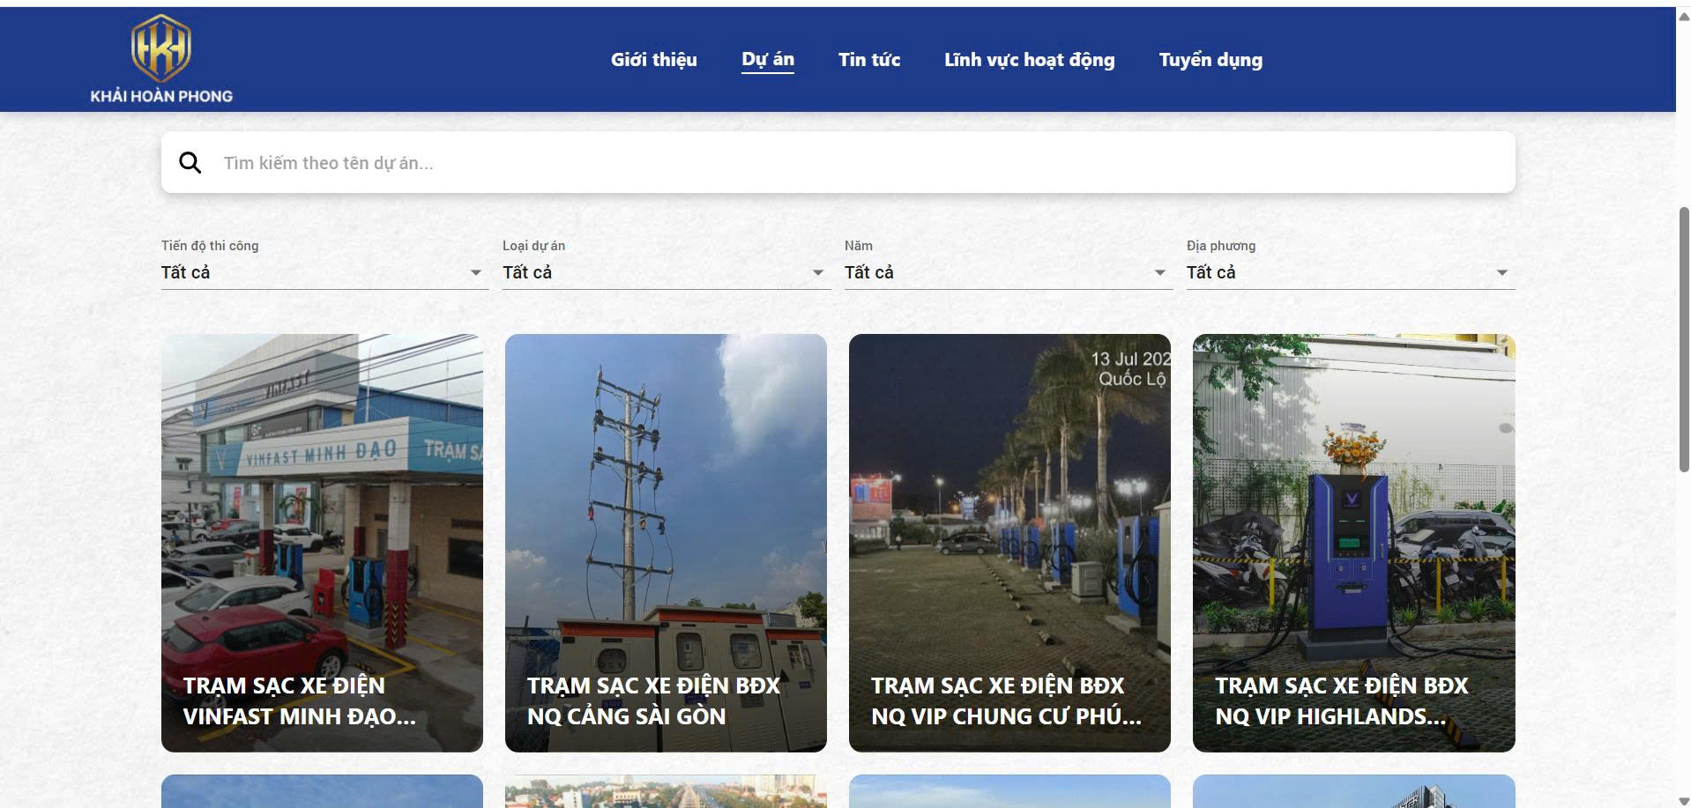Click the search magnifier icon
This screenshot has height=808, width=1691.
click(190, 163)
